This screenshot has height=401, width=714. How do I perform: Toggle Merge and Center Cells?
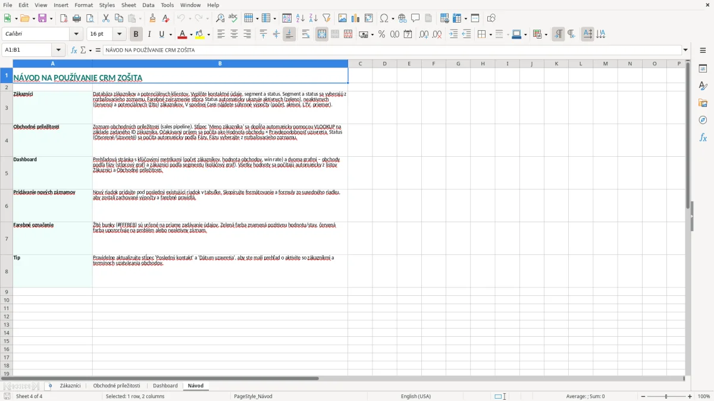[x=322, y=34]
